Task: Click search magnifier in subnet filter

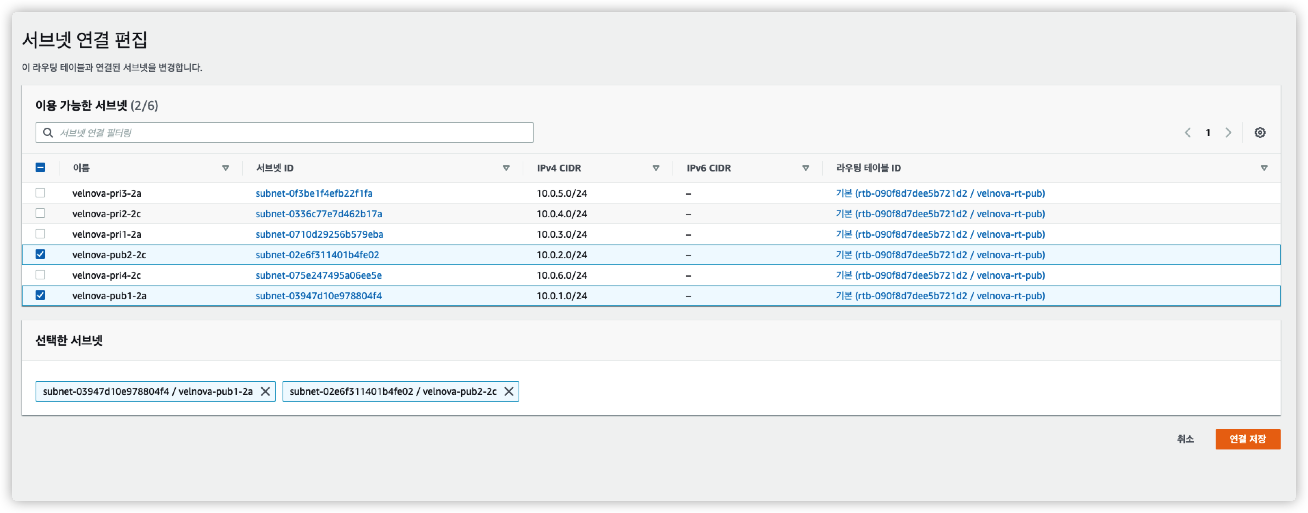Action: tap(48, 133)
